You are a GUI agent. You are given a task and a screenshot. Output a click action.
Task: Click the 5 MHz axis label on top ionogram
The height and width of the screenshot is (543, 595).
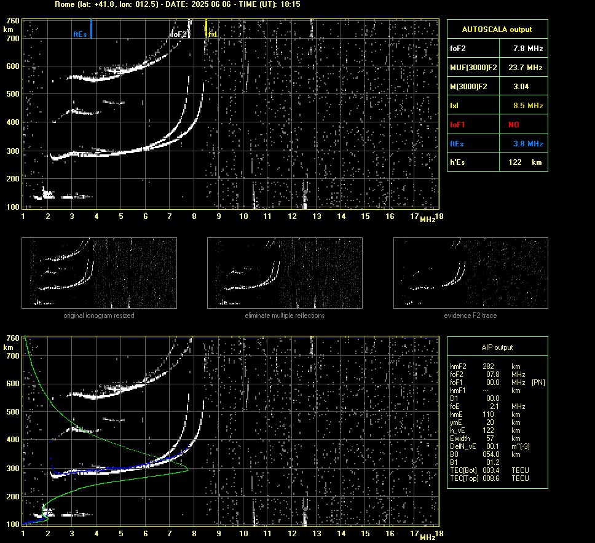[121, 216]
